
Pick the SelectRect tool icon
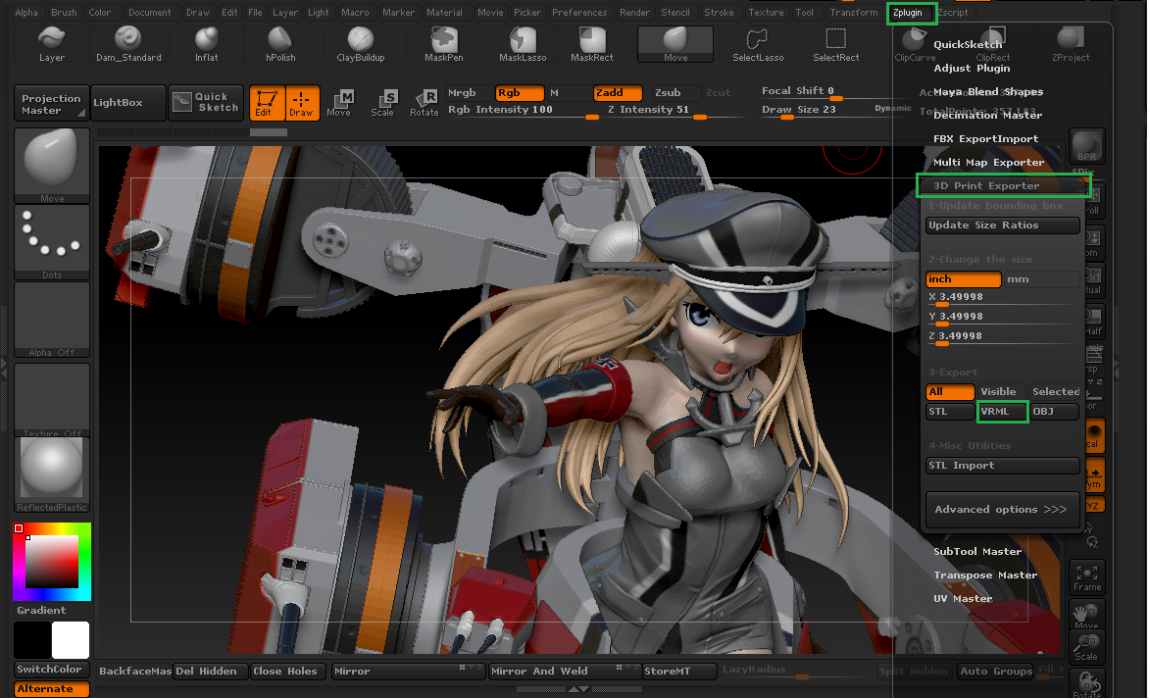click(835, 39)
